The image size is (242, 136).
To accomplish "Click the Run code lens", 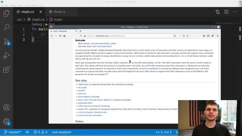I will (50, 24).
